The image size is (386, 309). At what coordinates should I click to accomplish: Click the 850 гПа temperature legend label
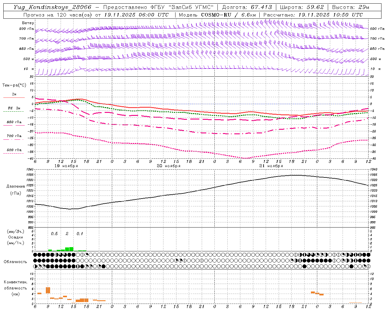coord(14,122)
